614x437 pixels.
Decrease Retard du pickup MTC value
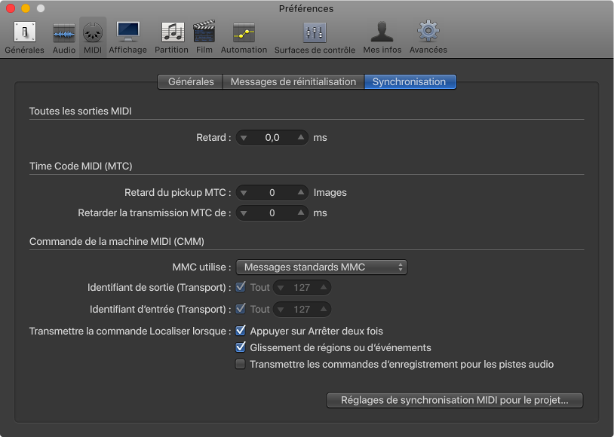coord(244,193)
